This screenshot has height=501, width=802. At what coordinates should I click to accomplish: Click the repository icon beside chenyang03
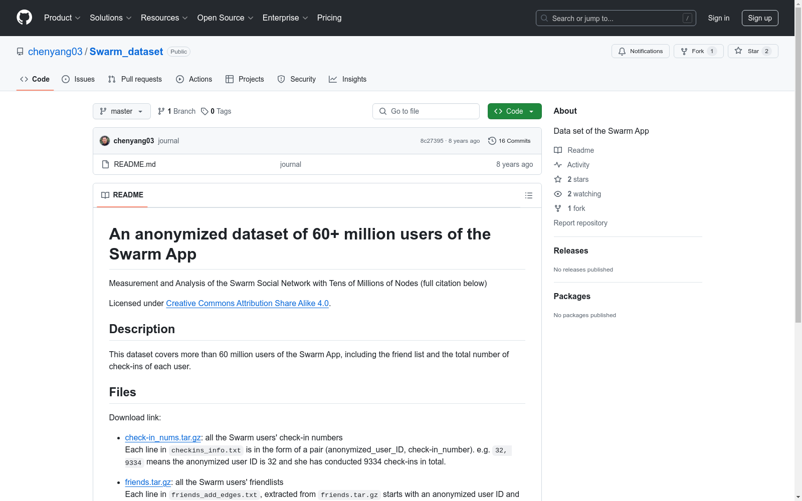click(20, 52)
